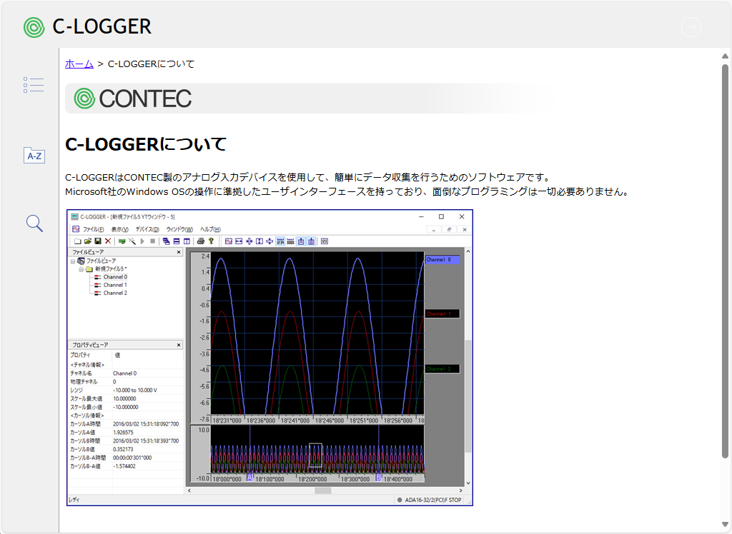Click the save floppy disk toolbar icon

[x=98, y=241]
